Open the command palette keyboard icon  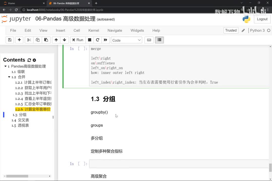(149, 40)
